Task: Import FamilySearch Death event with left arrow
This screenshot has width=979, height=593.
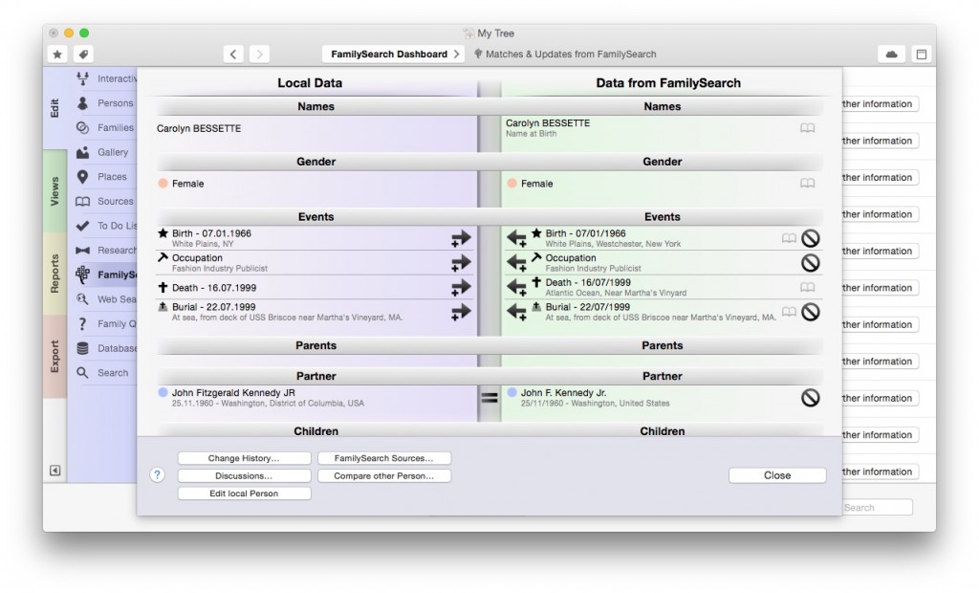Action: coord(517,288)
